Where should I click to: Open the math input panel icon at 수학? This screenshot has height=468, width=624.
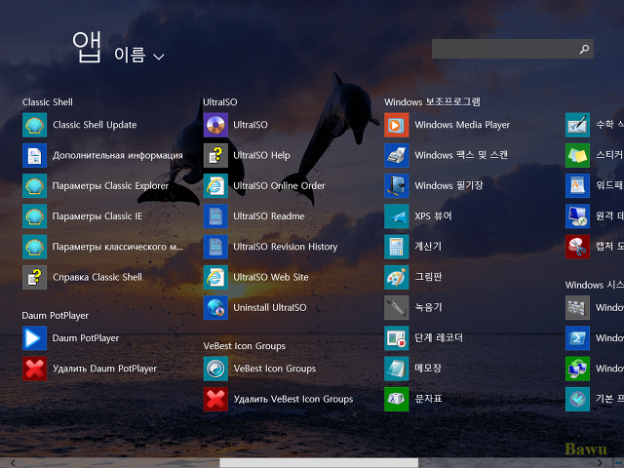click(577, 125)
